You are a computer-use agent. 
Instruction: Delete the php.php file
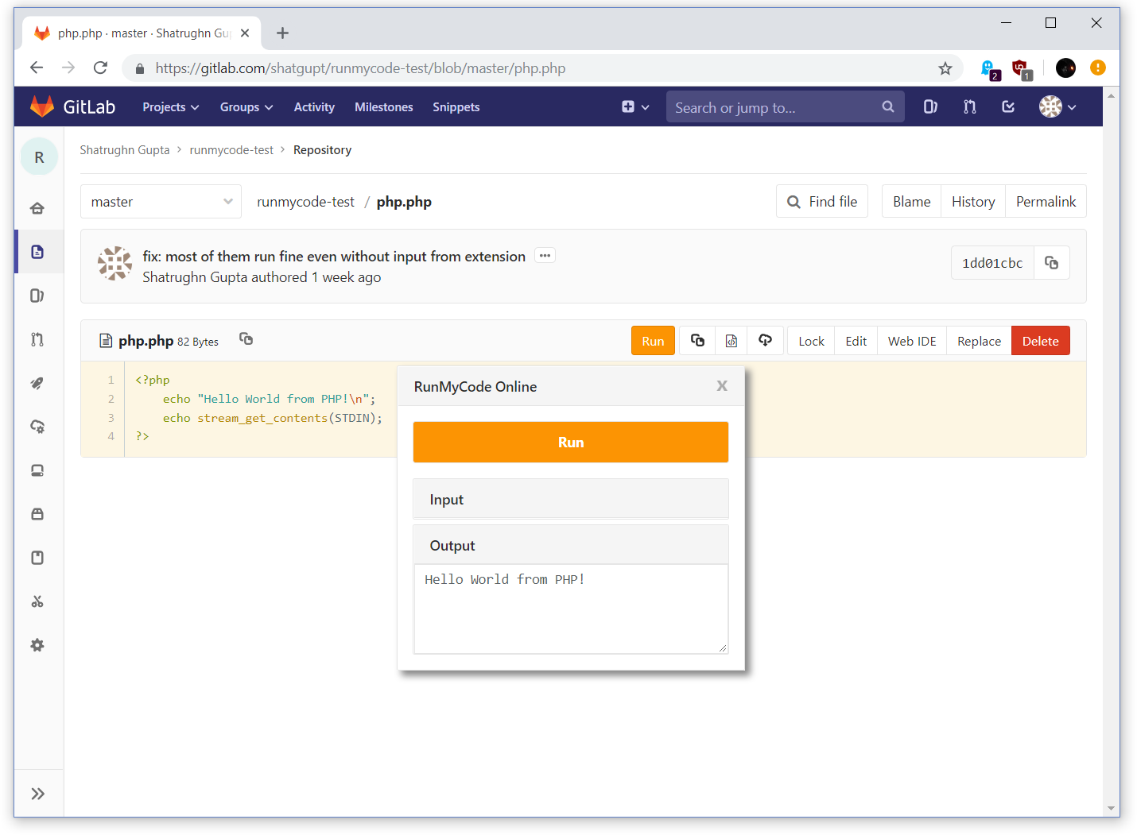click(1041, 341)
